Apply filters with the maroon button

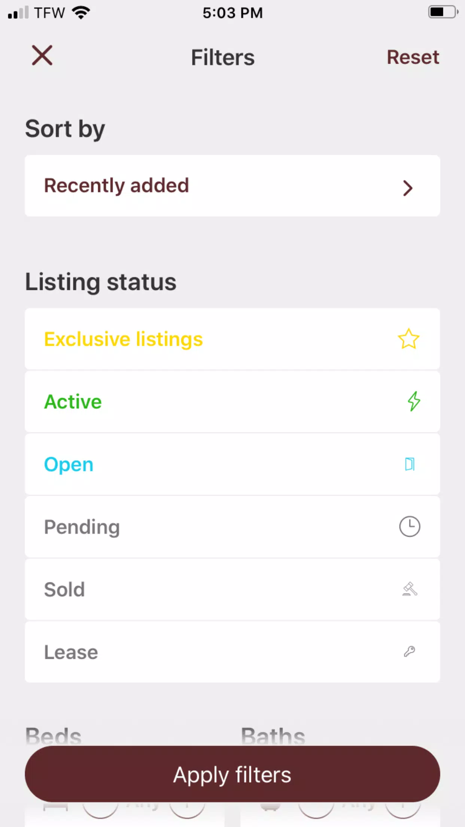click(x=232, y=774)
